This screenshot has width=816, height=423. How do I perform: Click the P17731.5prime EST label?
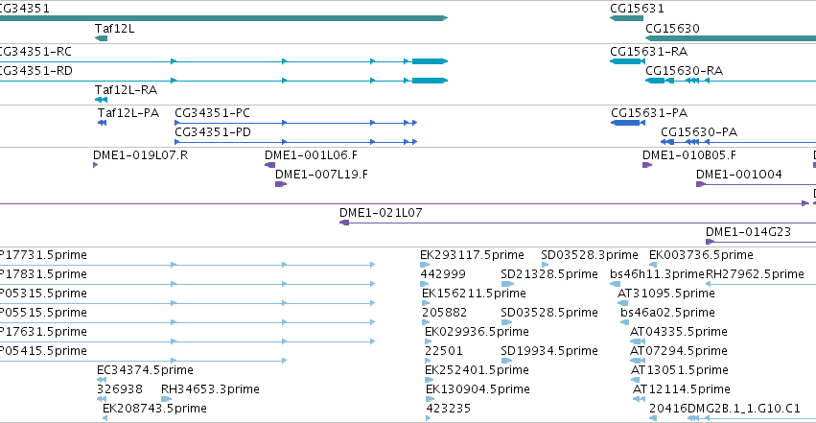pyautogui.click(x=43, y=255)
